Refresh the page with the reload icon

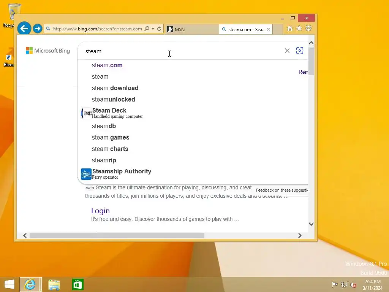159,29
